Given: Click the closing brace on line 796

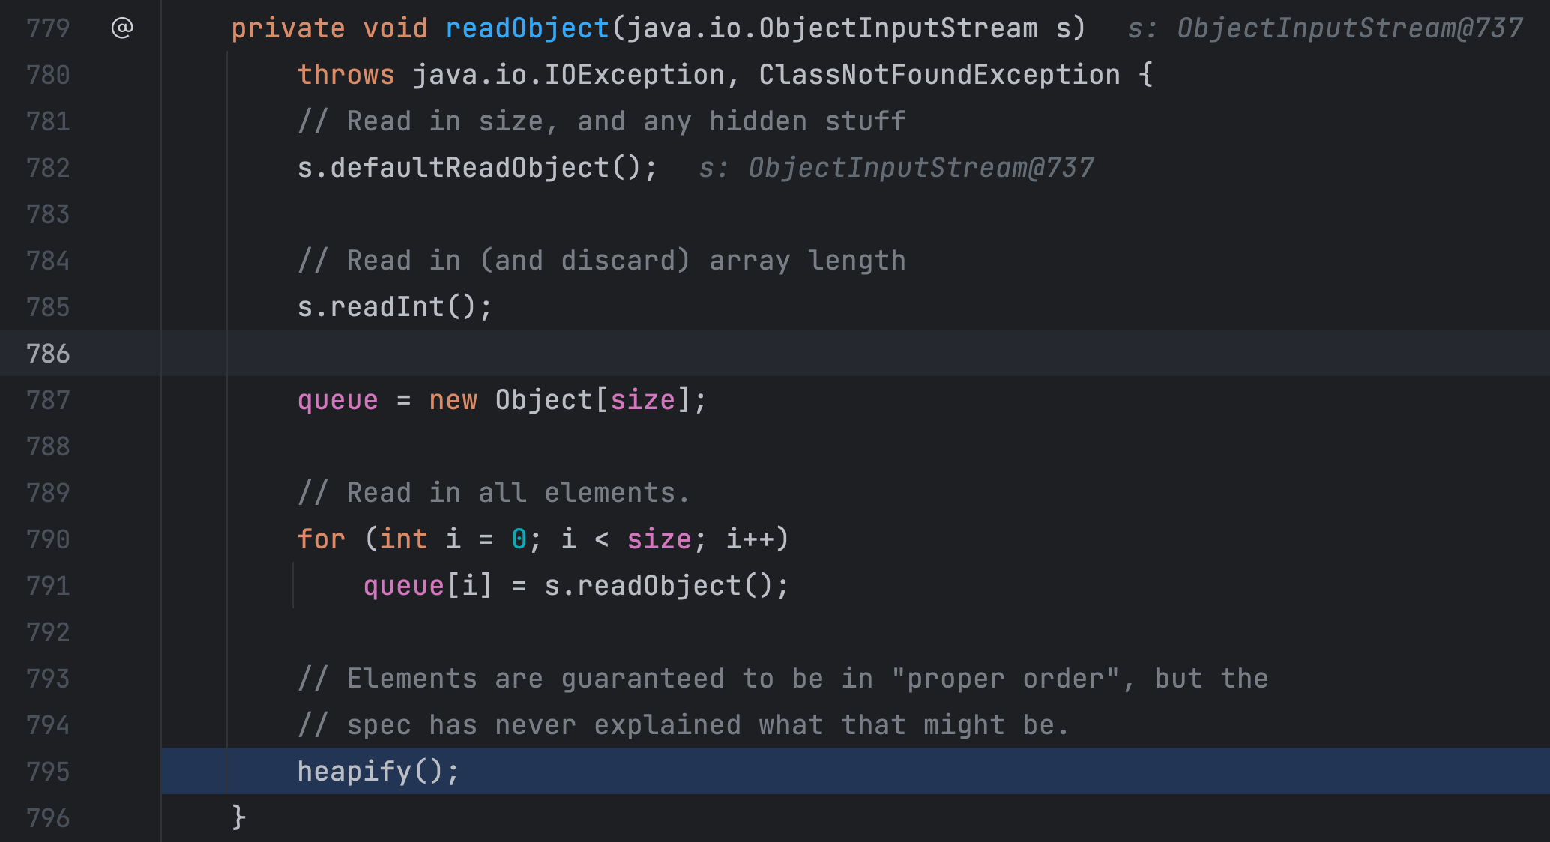Looking at the screenshot, I should 238,817.
